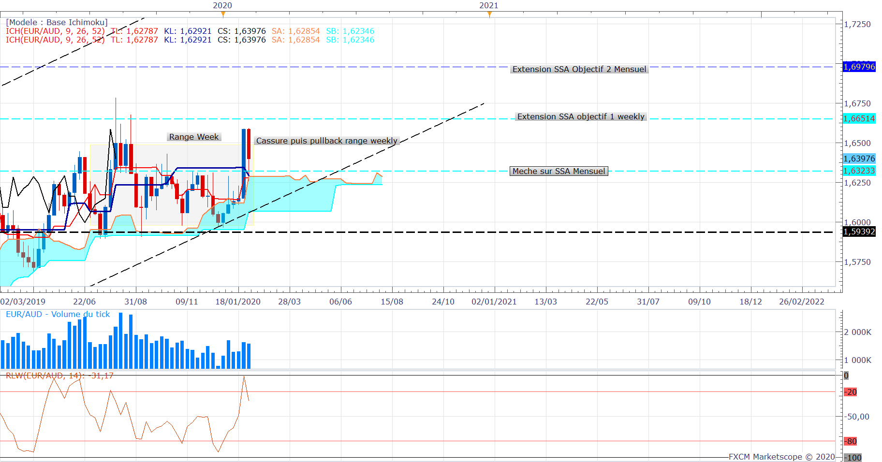
Task: Click the -100 level on the RLW axis
Action: (853, 457)
